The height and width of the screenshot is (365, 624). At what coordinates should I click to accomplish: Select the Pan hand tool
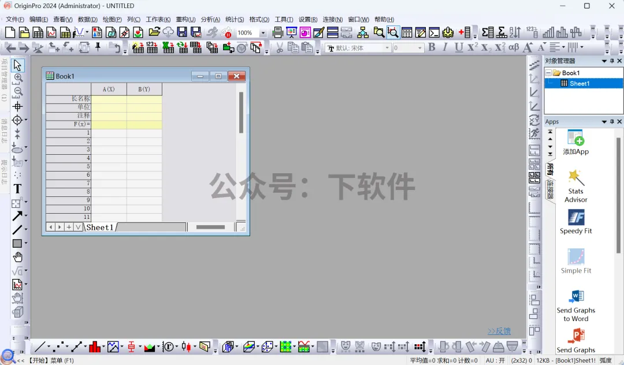tap(17, 257)
